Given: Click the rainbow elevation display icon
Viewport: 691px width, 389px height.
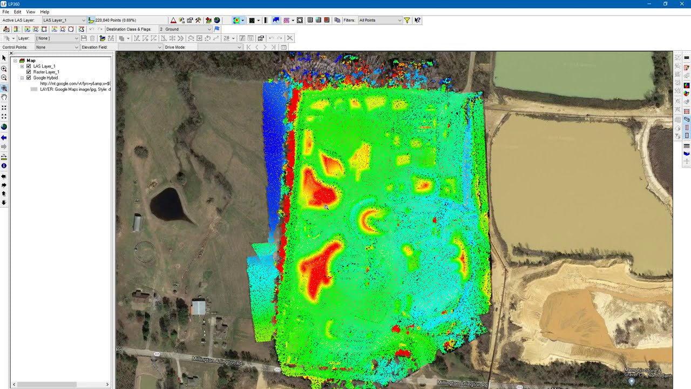Looking at the screenshot, I should (236, 21).
